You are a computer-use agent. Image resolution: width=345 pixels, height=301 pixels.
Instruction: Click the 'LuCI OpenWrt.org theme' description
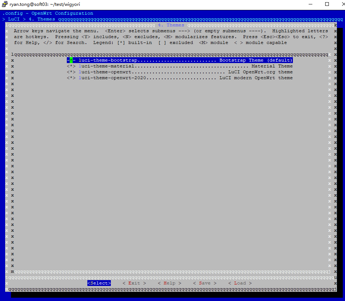260,72
